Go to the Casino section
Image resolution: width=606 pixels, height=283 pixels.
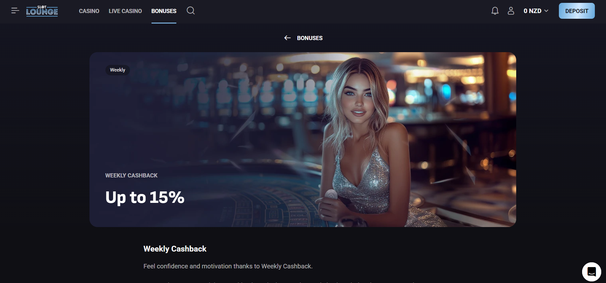[x=89, y=11]
